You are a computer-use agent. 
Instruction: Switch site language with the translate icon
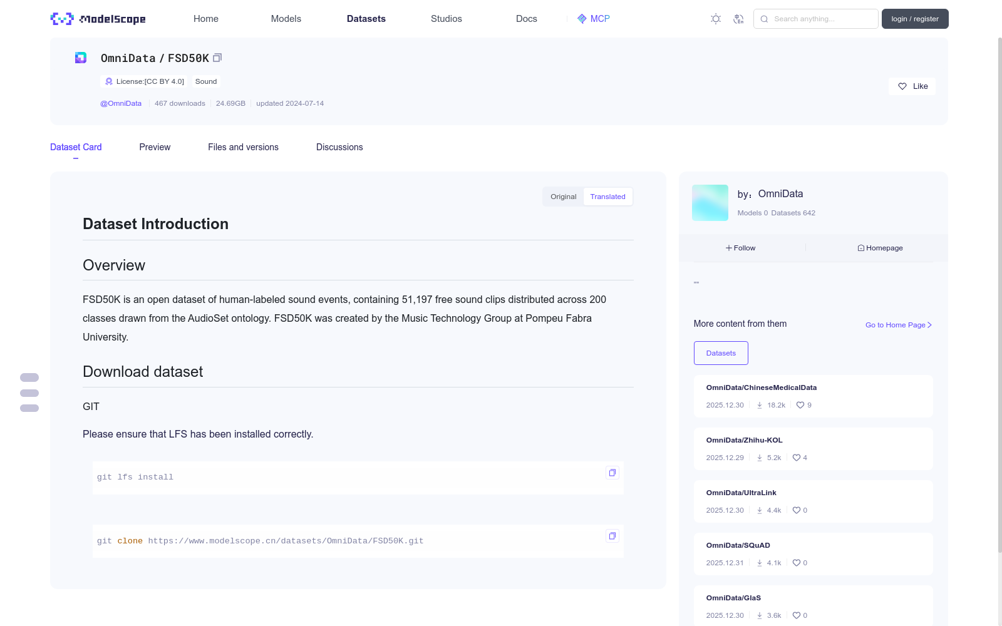[738, 19]
